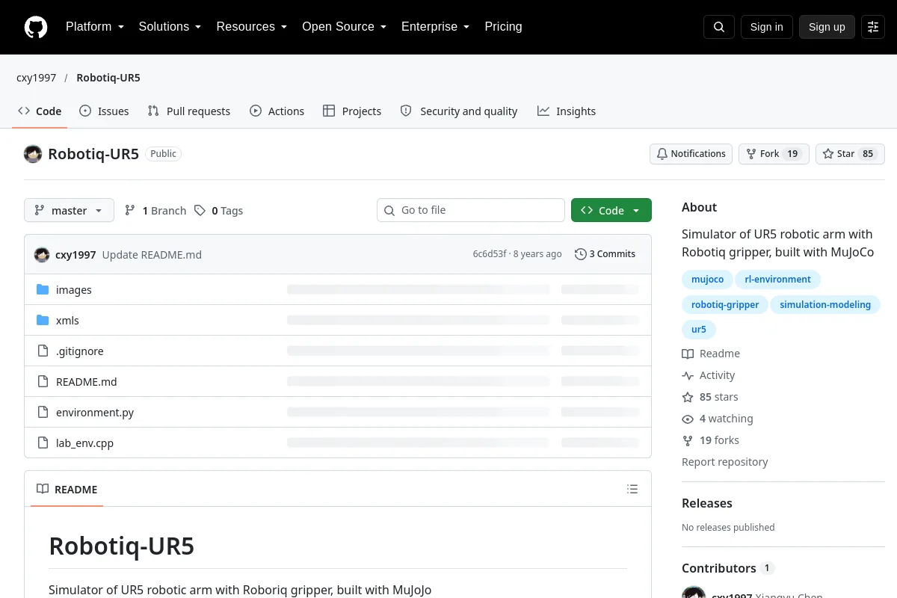The image size is (897, 598).
Task: Select the ur5 topic tag
Action: [699, 330]
